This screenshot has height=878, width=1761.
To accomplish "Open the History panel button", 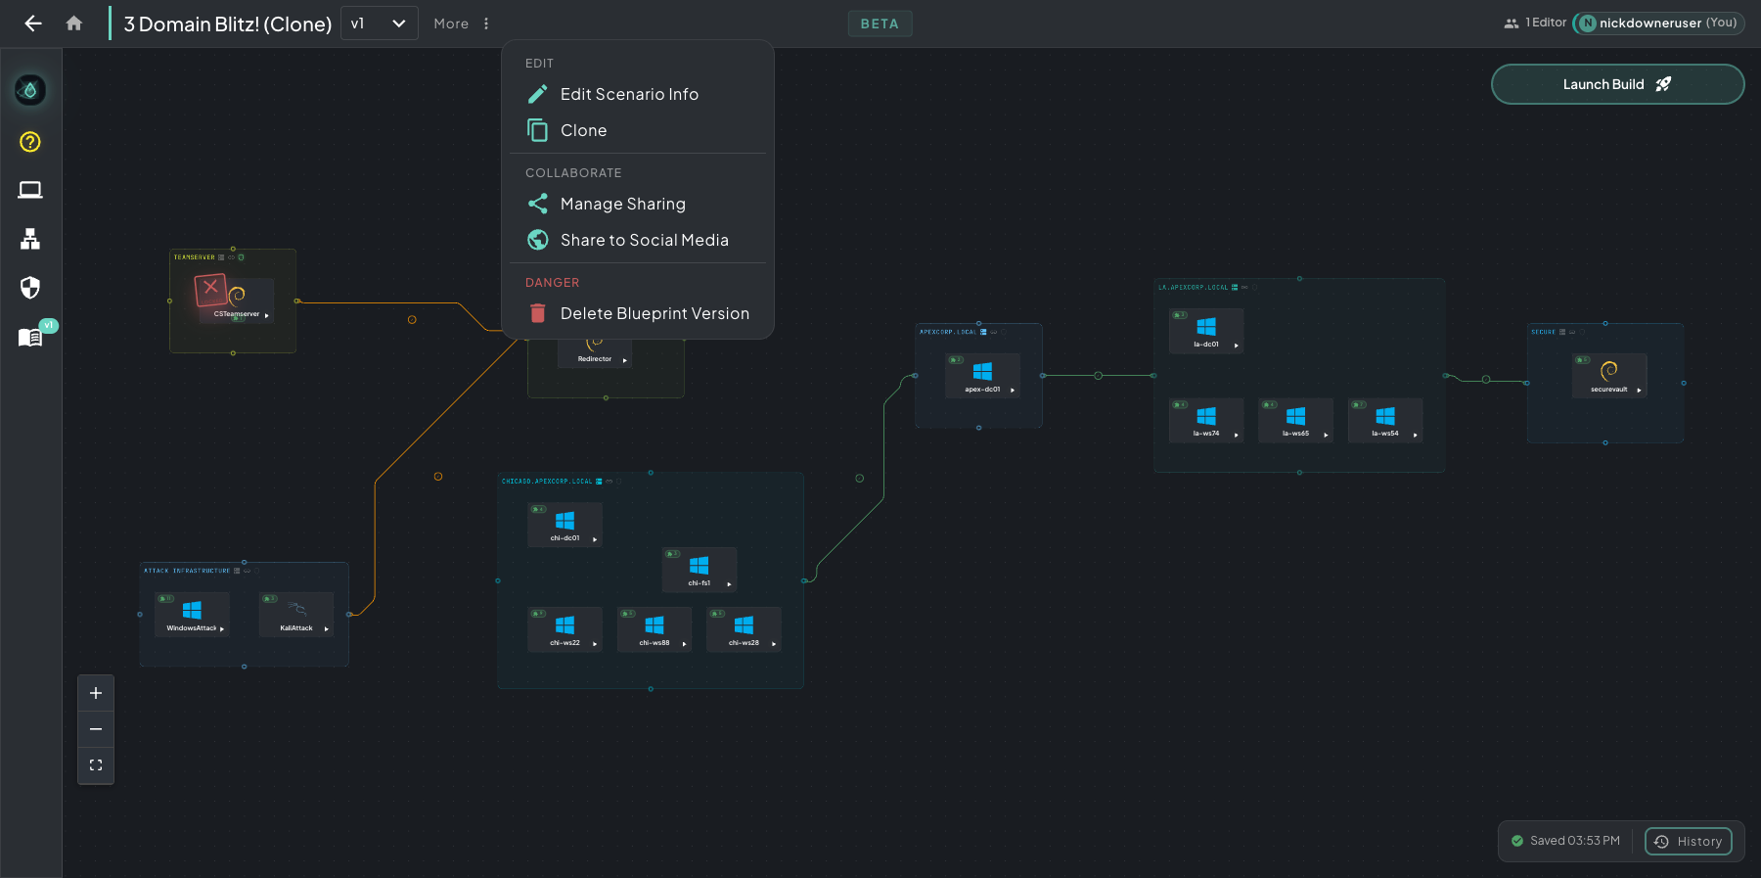I will 1689,842.
